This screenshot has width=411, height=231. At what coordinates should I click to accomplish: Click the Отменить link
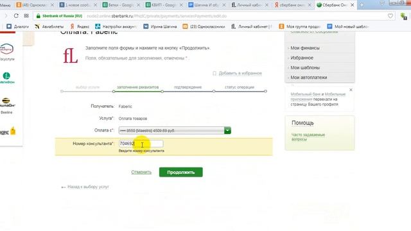click(141, 172)
